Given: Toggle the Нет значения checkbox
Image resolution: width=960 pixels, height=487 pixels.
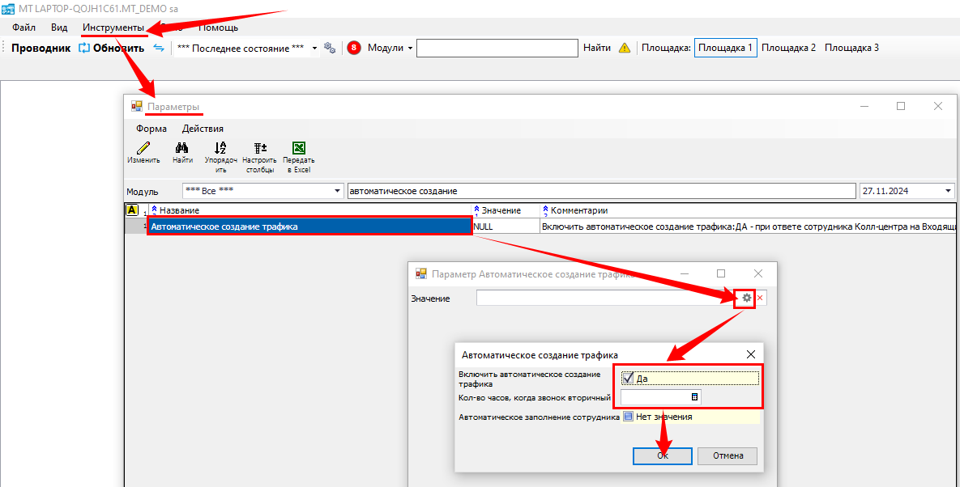Looking at the screenshot, I should click(628, 417).
